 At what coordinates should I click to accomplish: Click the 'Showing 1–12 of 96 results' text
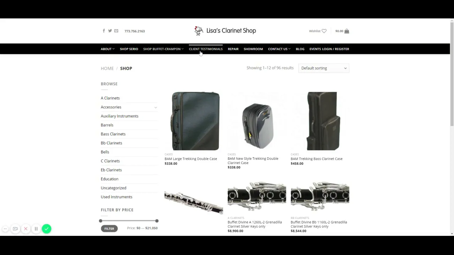click(270, 68)
